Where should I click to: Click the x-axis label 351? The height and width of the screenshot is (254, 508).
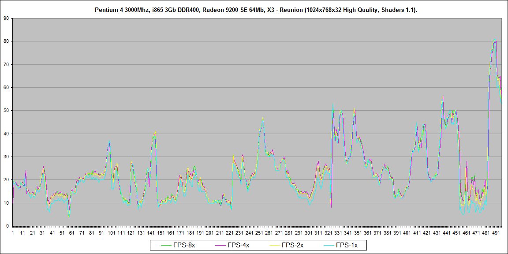coord(358,233)
